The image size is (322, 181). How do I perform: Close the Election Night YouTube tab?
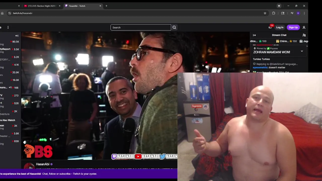[x=60, y=6]
